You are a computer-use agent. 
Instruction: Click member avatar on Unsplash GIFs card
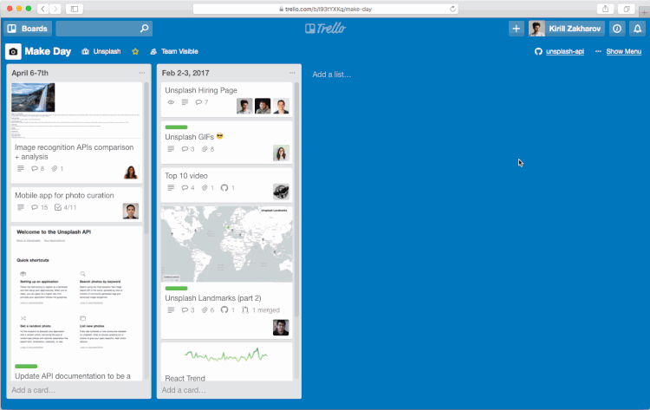click(x=281, y=153)
